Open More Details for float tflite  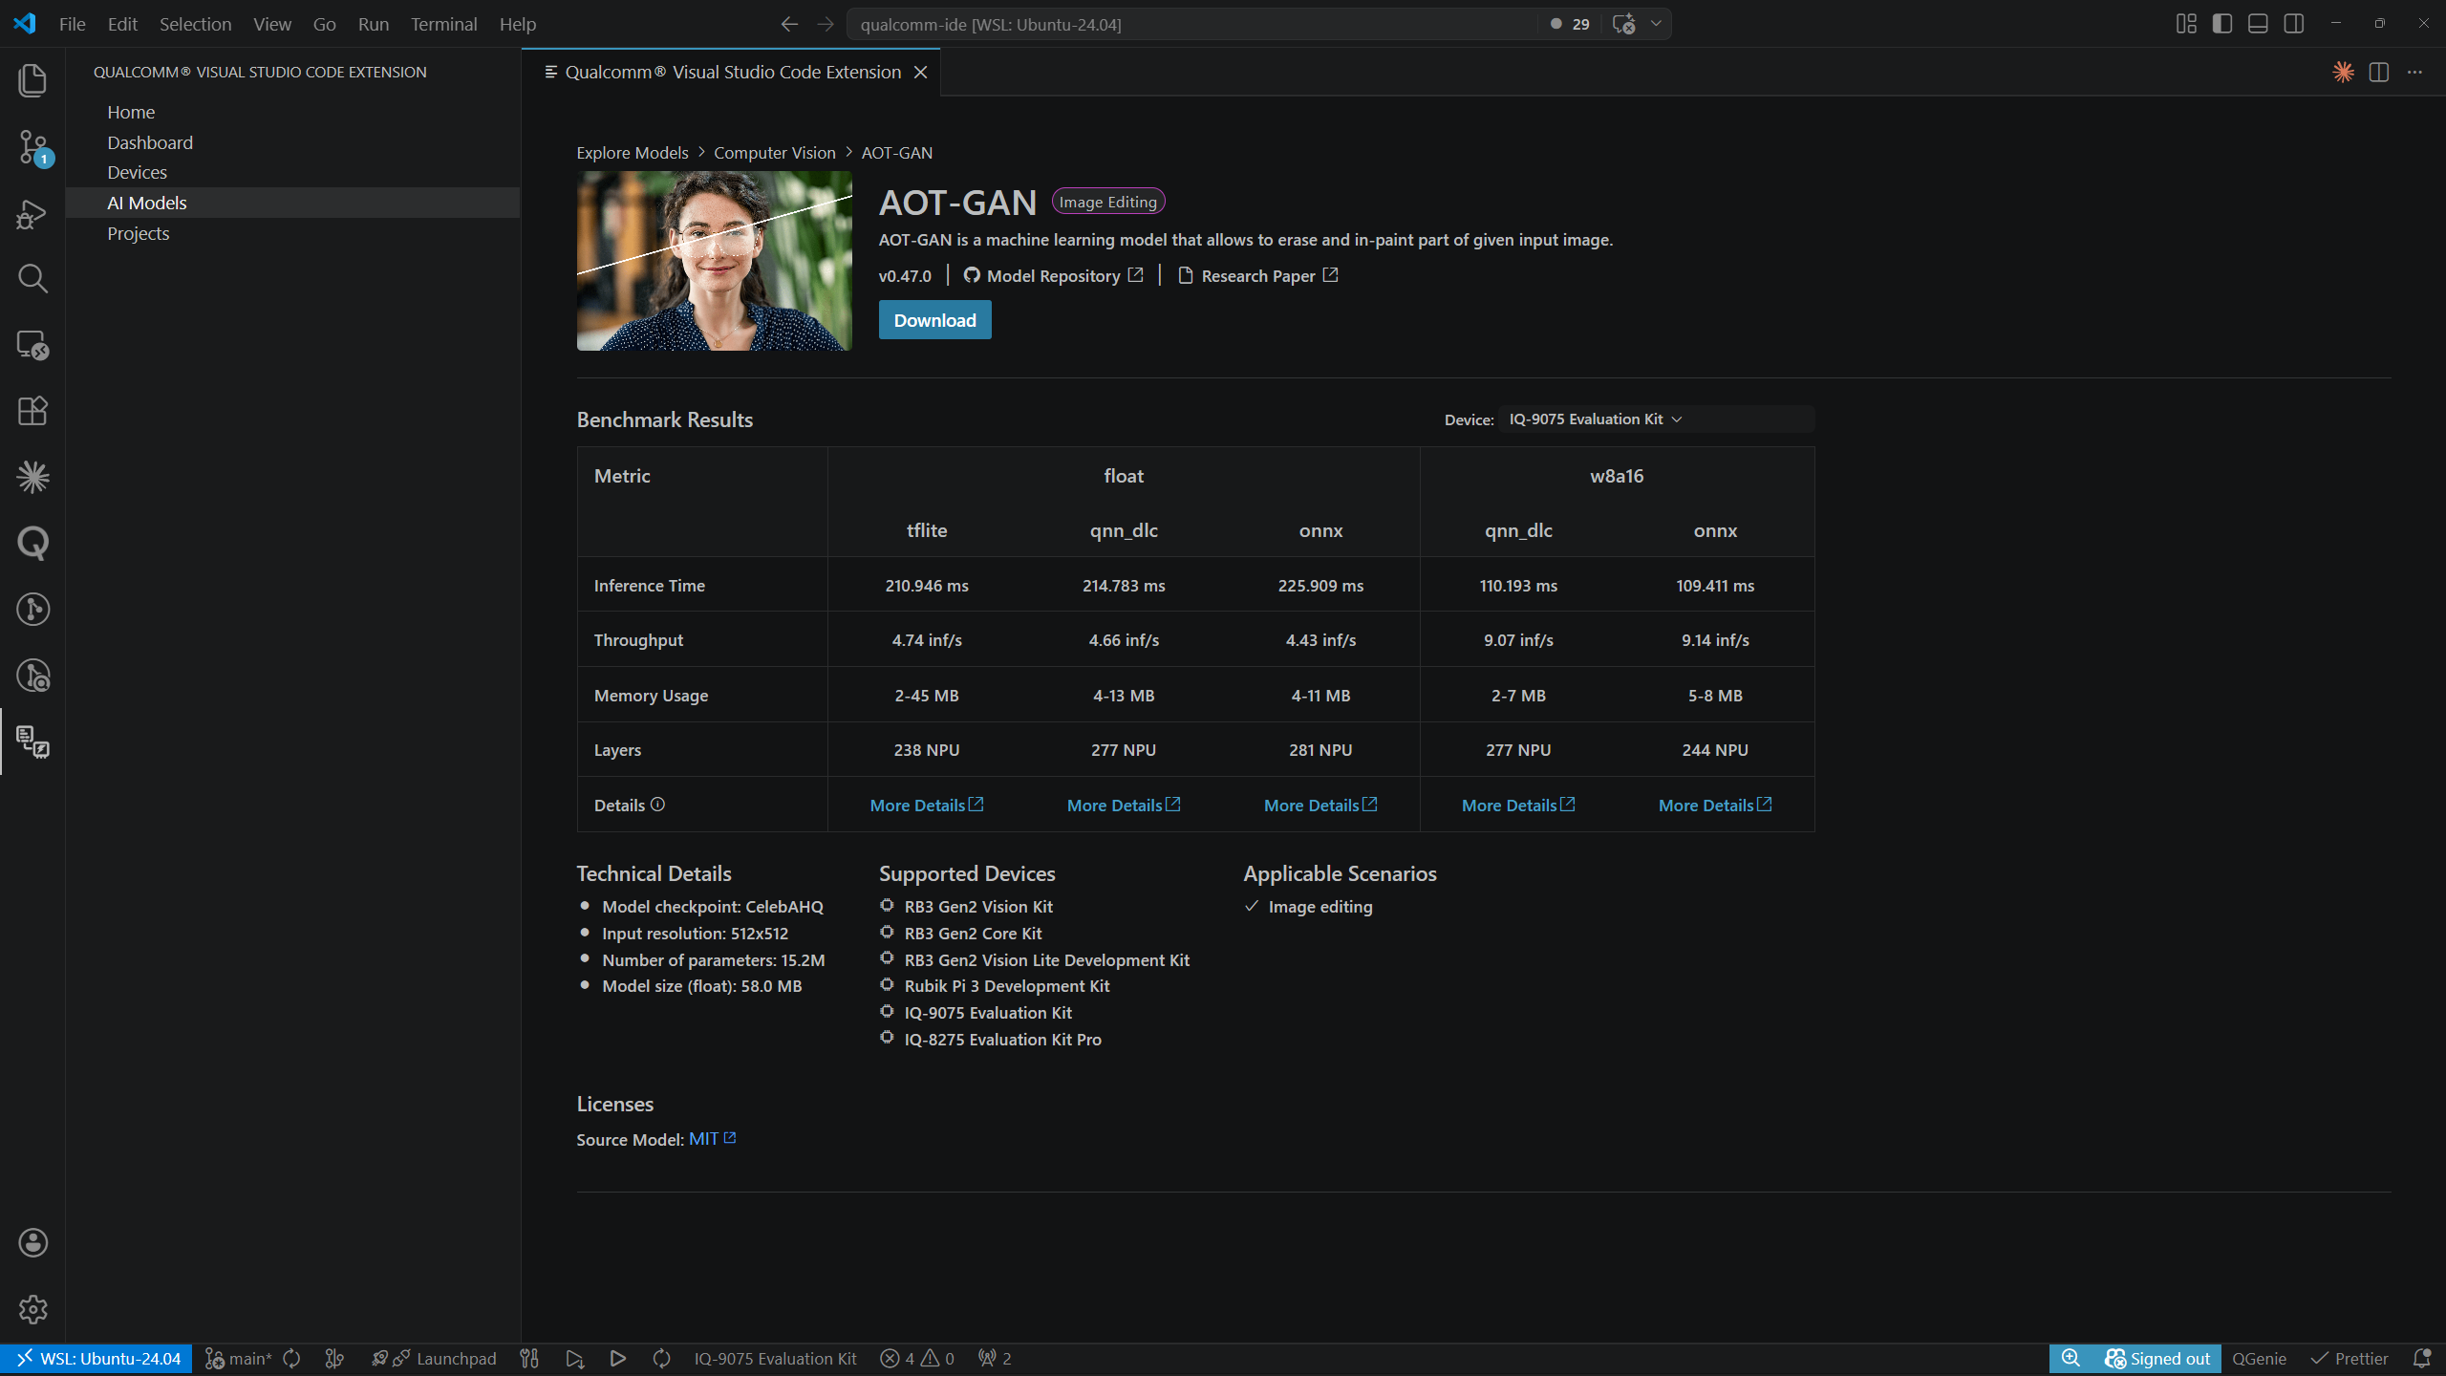(x=926, y=805)
